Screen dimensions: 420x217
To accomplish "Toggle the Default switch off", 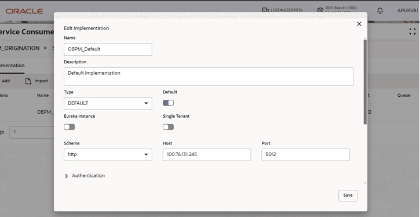I will pos(168,103).
